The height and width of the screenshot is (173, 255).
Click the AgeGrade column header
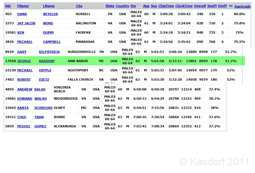click(x=242, y=6)
